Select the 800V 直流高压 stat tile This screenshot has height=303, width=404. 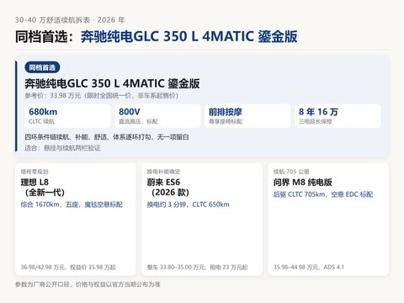(x=157, y=116)
